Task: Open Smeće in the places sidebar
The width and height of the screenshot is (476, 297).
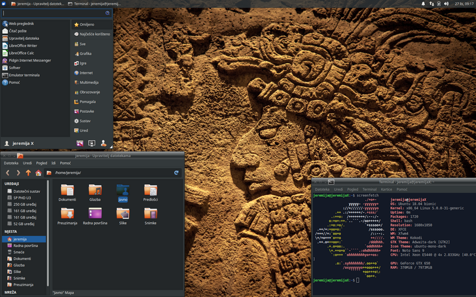Action: tap(19, 252)
